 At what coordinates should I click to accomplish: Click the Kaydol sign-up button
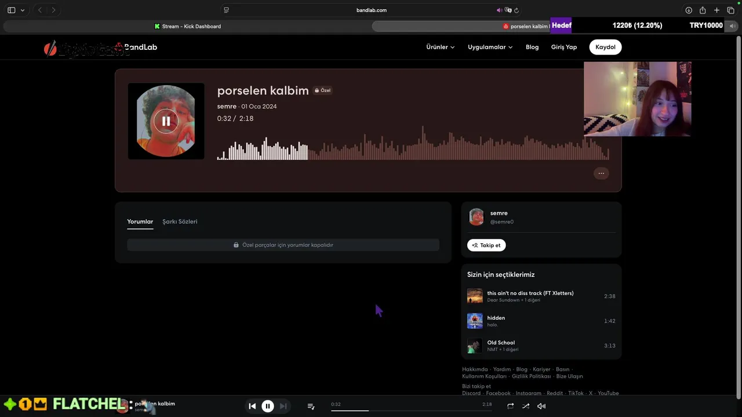point(605,47)
